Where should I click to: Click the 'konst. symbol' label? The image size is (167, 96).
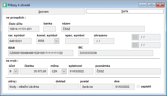[x=47, y=35]
